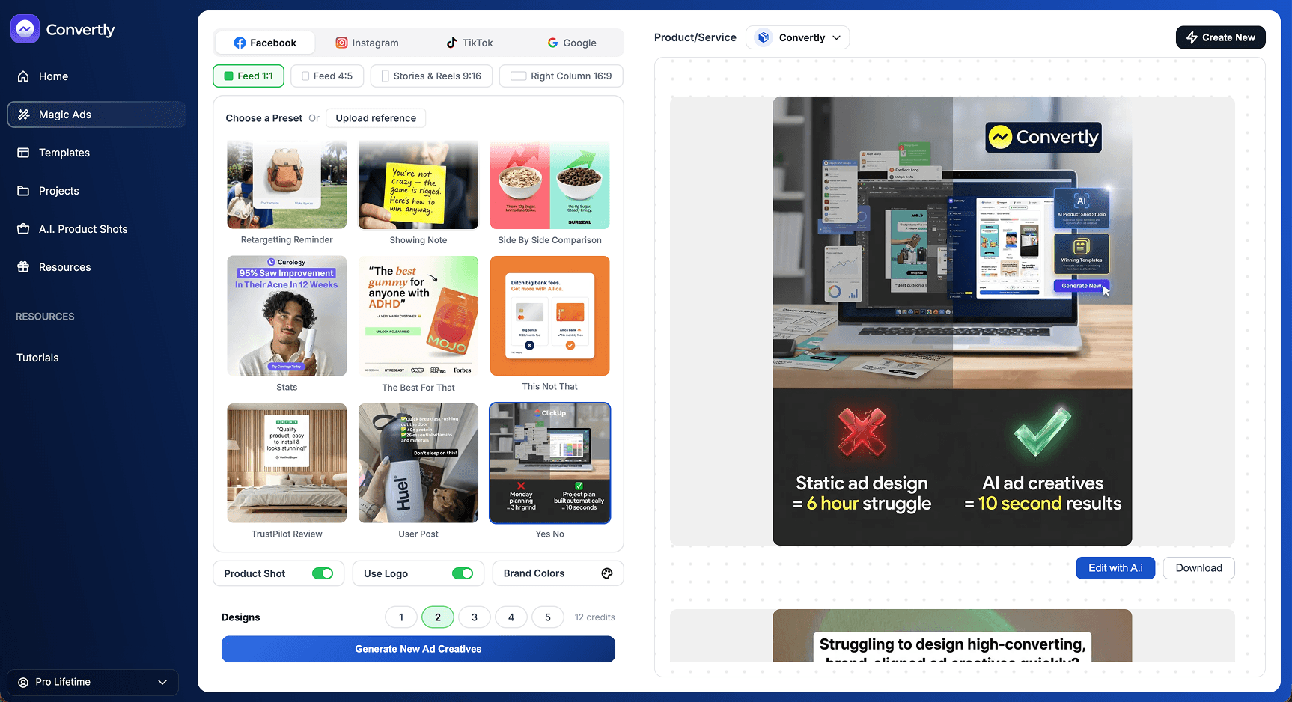Select design count 5
The height and width of the screenshot is (702, 1292).
pyautogui.click(x=548, y=617)
